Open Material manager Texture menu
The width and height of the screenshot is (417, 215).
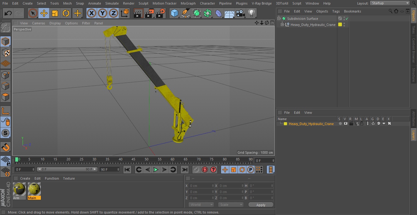click(69, 178)
